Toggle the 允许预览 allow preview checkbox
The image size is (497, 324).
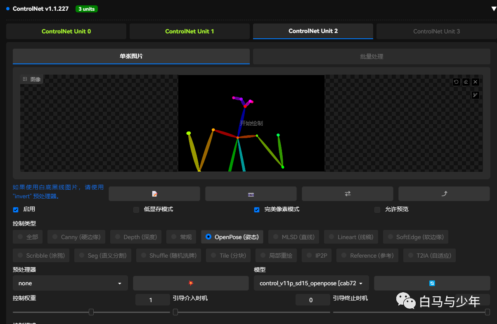point(377,210)
